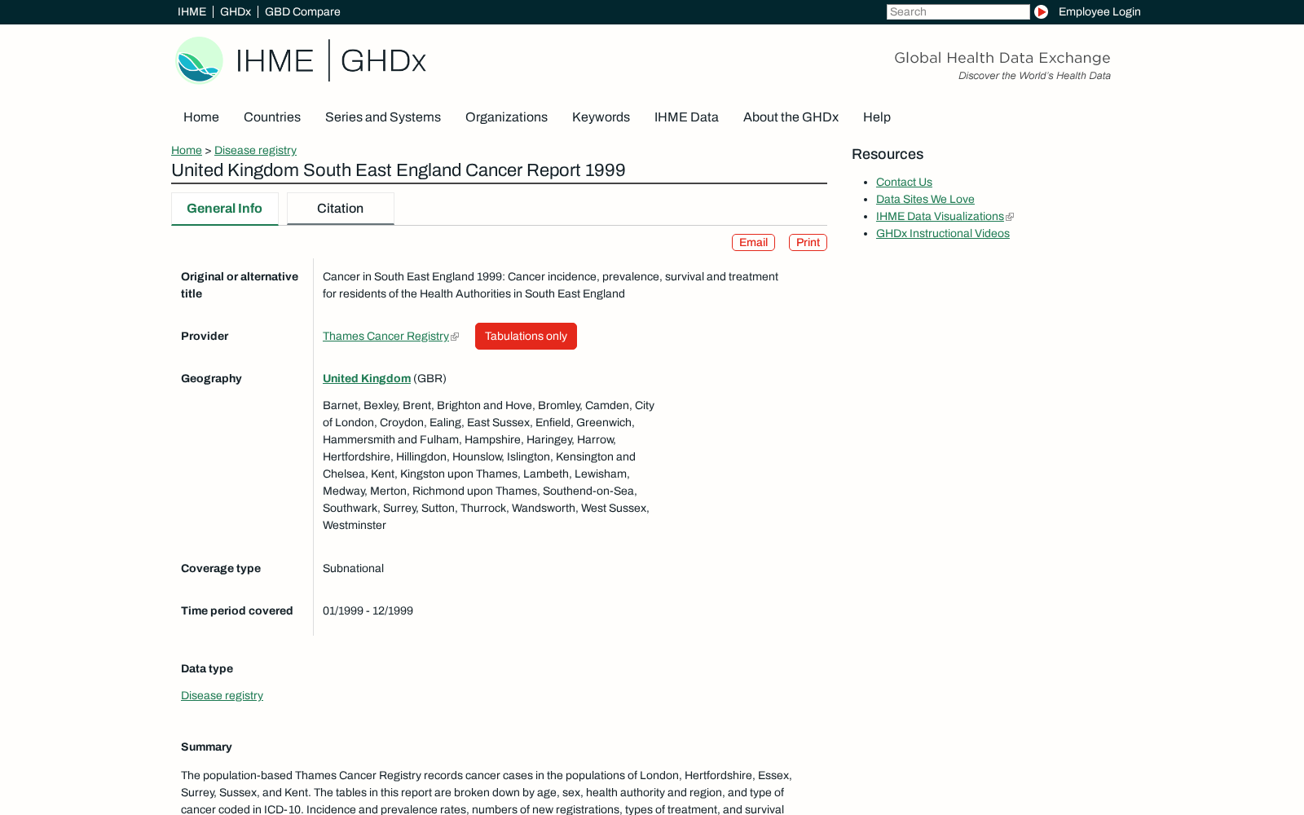This screenshot has width=1304, height=815.
Task: Click the page title 'United Kingdom South East England Cancer Report 1999'
Action: 399,170
